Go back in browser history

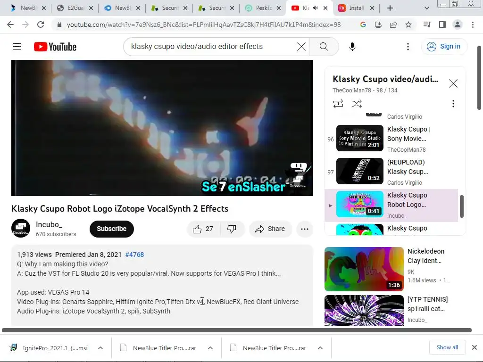10,25
